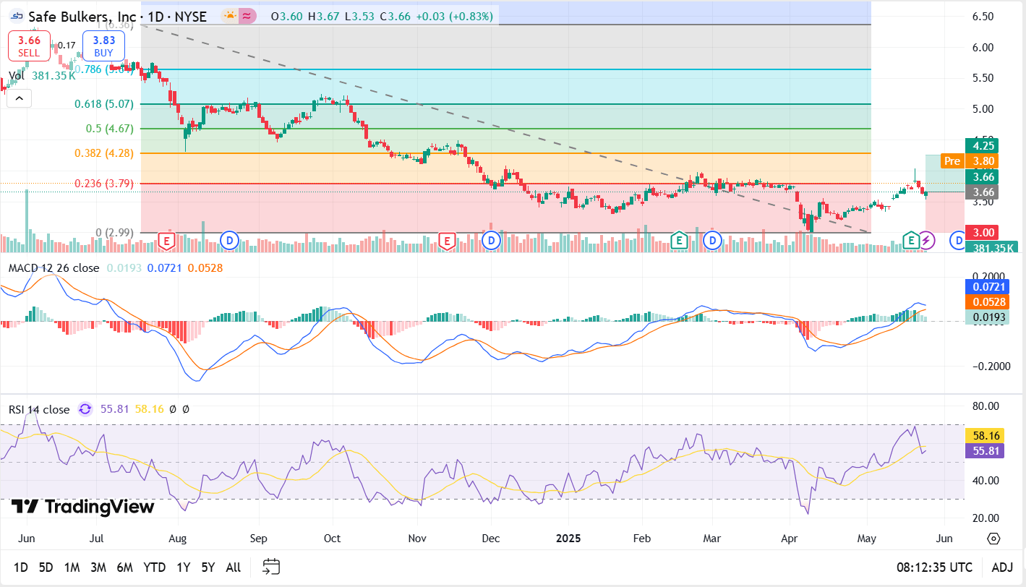Image resolution: width=1026 pixels, height=587 pixels.
Task: Expand the MACD 12 26 close legend
Action: (x=51, y=267)
